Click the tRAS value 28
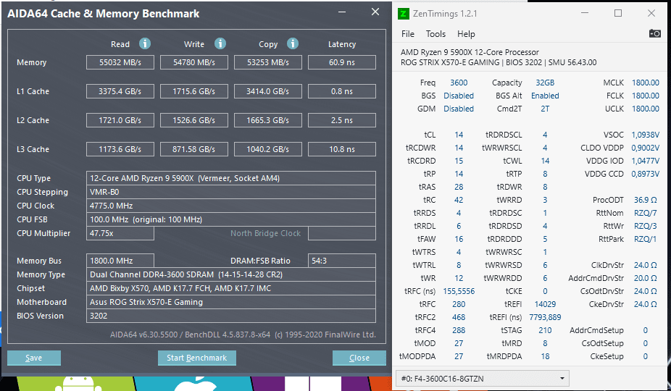671x391 pixels. [459, 187]
